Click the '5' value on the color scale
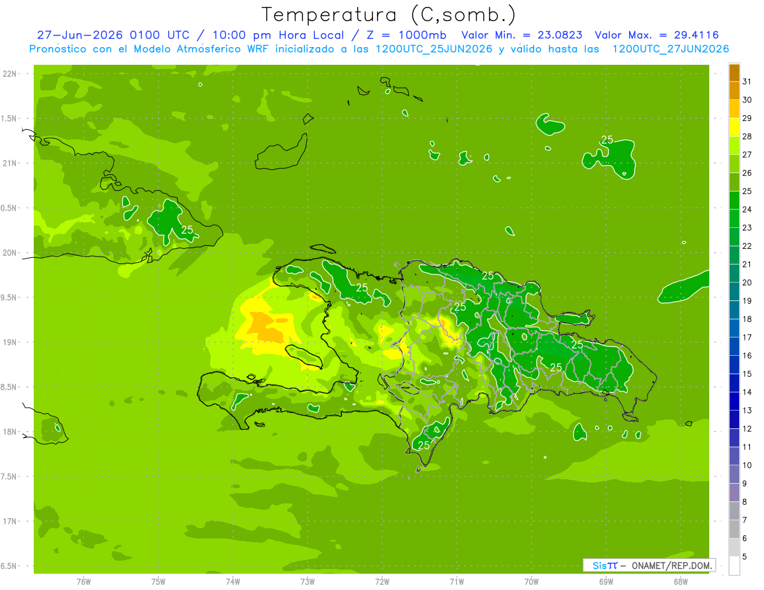This screenshot has height=590, width=764. (746, 557)
